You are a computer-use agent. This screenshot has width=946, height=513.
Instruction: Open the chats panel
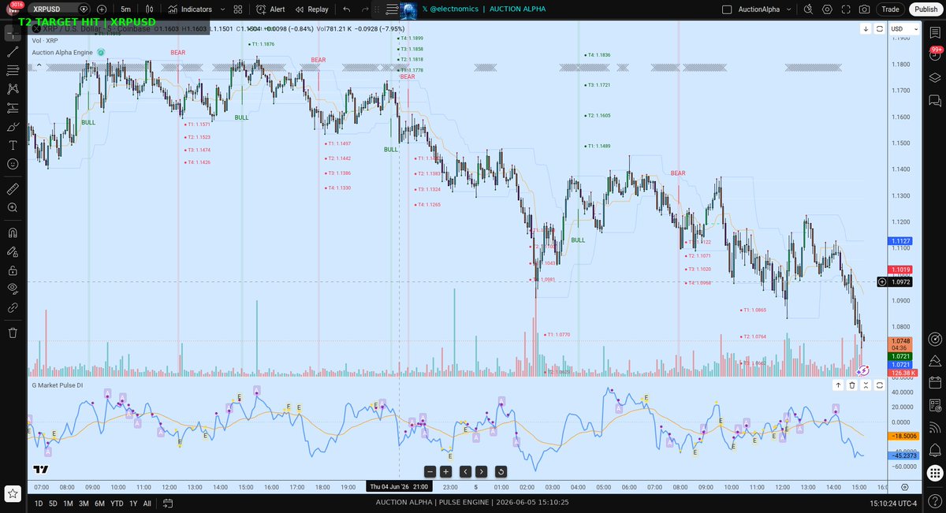coord(935,101)
